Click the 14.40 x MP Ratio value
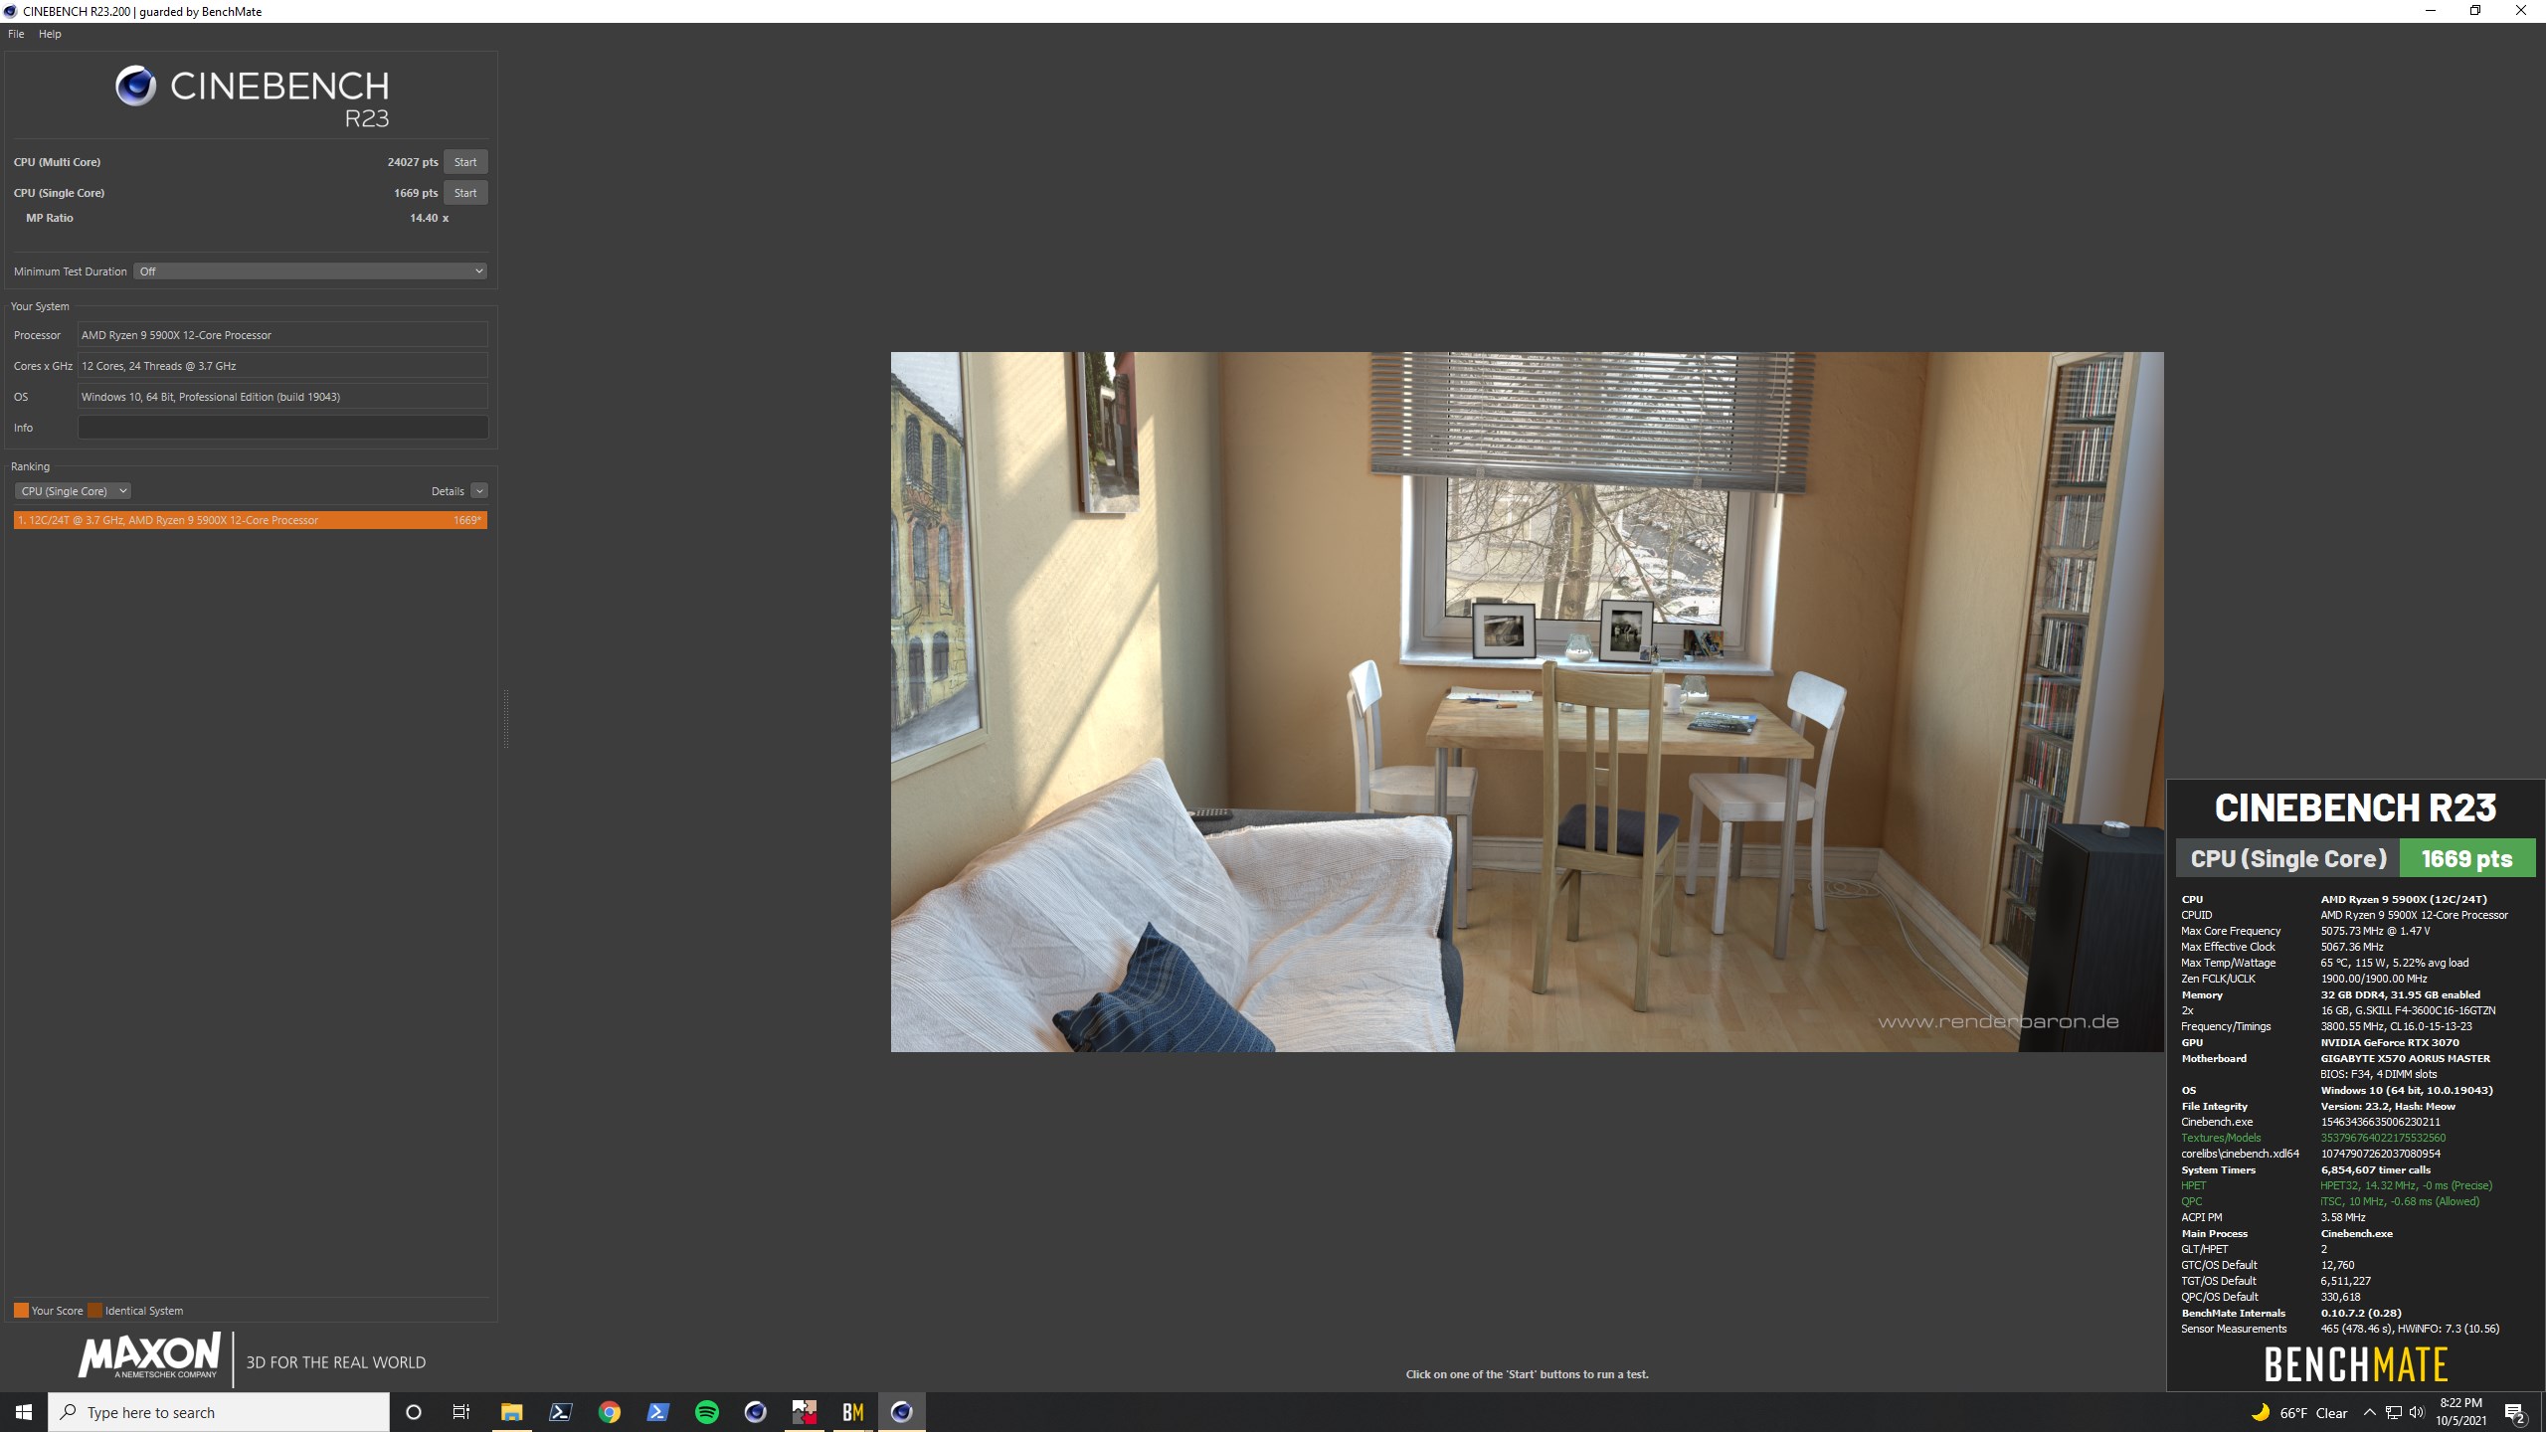Image resolution: width=2546 pixels, height=1432 pixels. tap(430, 218)
